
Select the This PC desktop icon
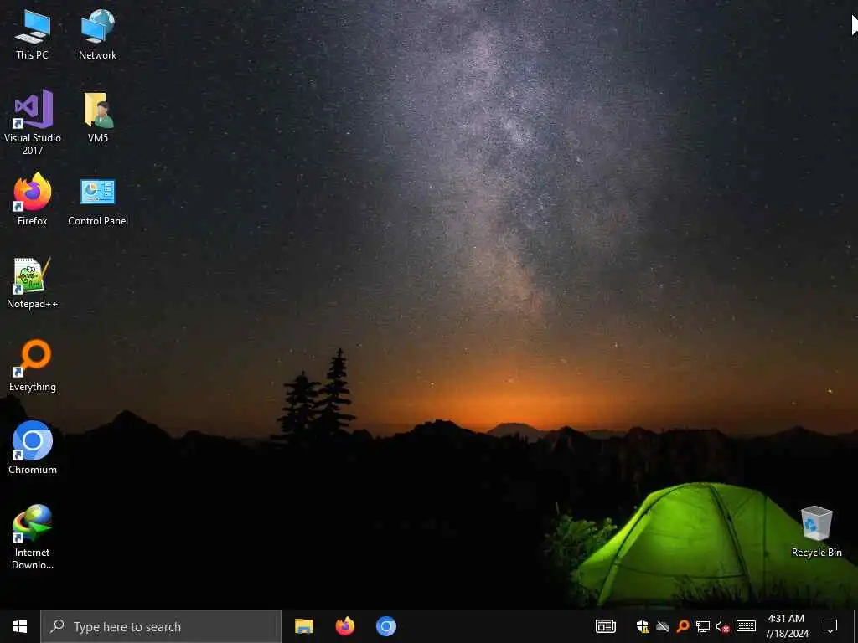(x=33, y=34)
